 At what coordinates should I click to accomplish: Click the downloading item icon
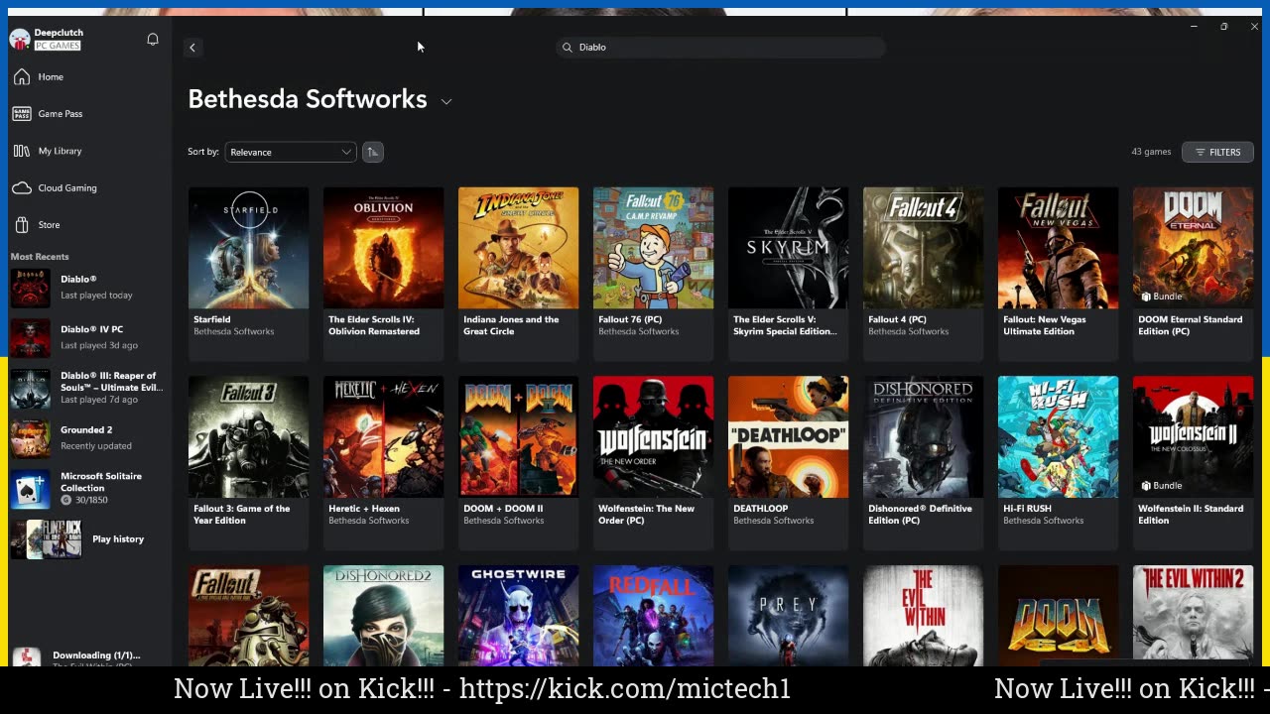pos(27,657)
